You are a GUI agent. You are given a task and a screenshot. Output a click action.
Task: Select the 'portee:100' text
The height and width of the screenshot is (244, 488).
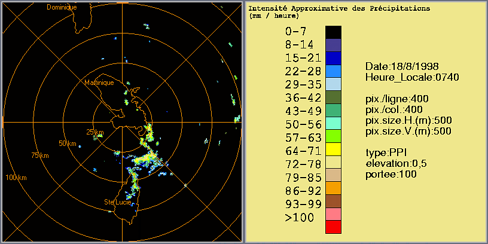click(x=391, y=174)
